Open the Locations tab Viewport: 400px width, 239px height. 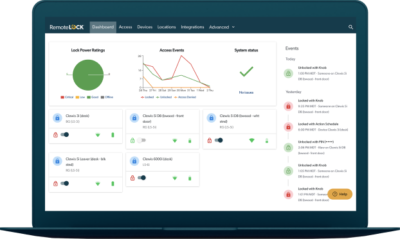tap(167, 27)
